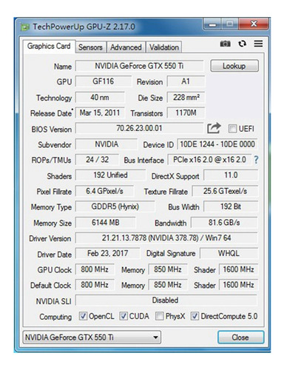Screen dimensions: 284x370
Task: Toggle the UEFI checkbox
Action: [x=232, y=129]
